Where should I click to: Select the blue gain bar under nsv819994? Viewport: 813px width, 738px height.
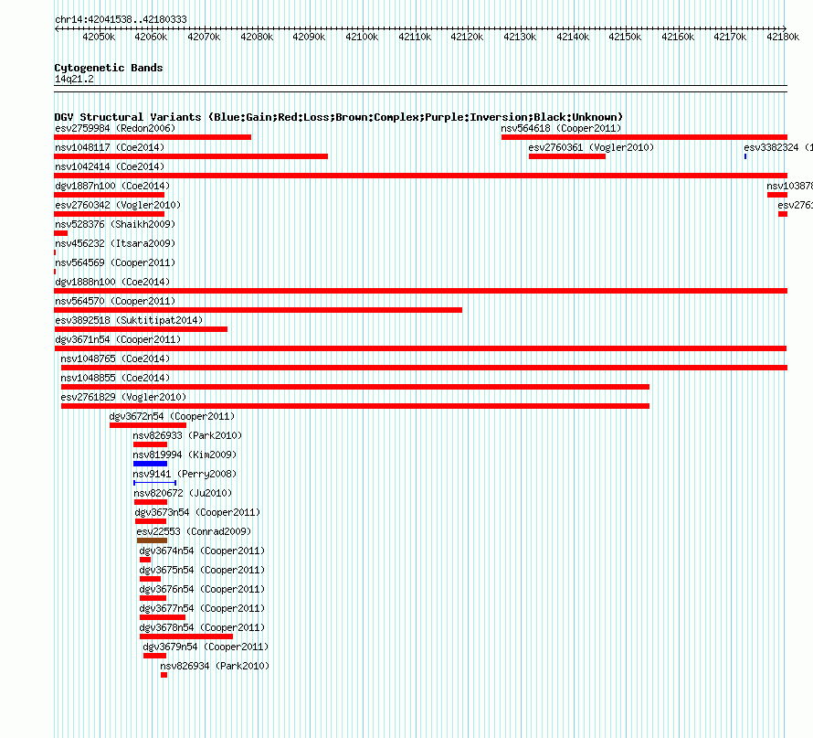click(151, 464)
